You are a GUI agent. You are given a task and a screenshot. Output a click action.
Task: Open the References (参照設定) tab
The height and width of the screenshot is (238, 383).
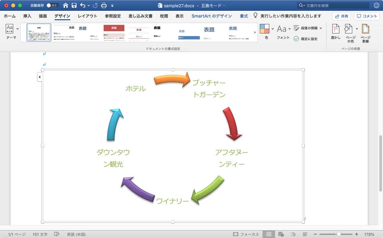[x=113, y=16]
